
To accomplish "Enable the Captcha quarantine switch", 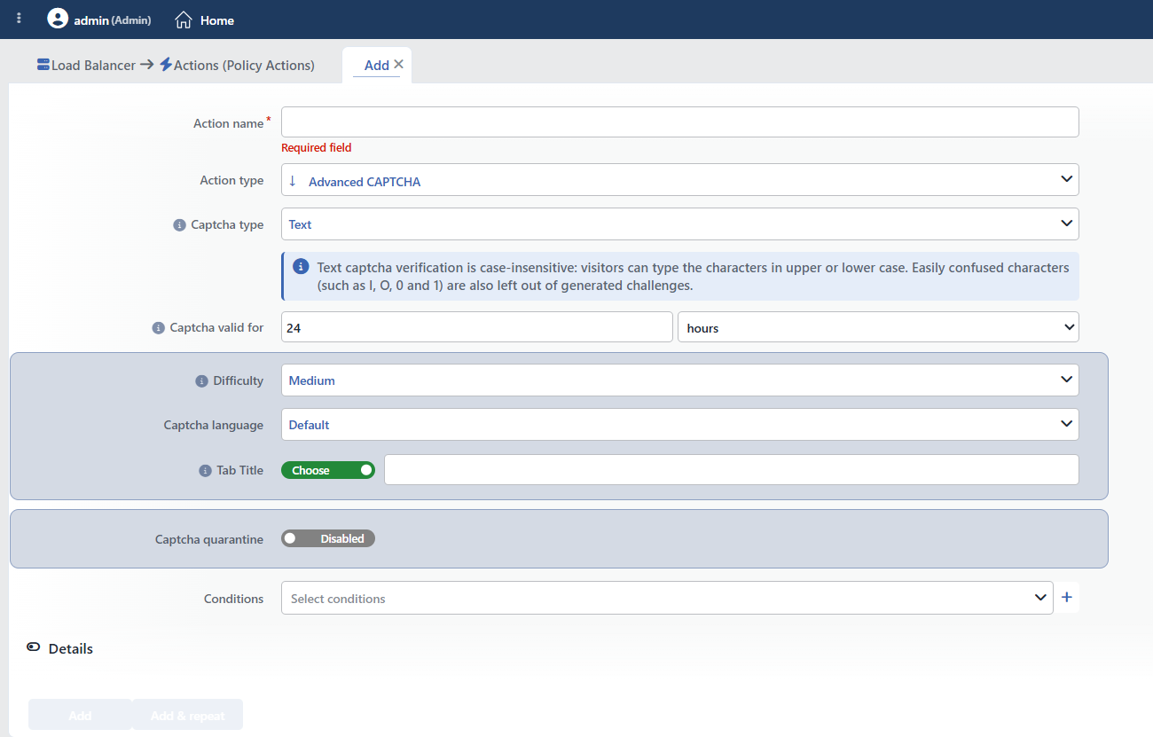I will click(x=328, y=538).
